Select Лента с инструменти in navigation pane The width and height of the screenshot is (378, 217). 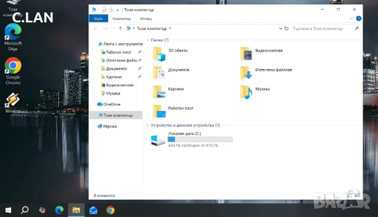tap(120, 44)
